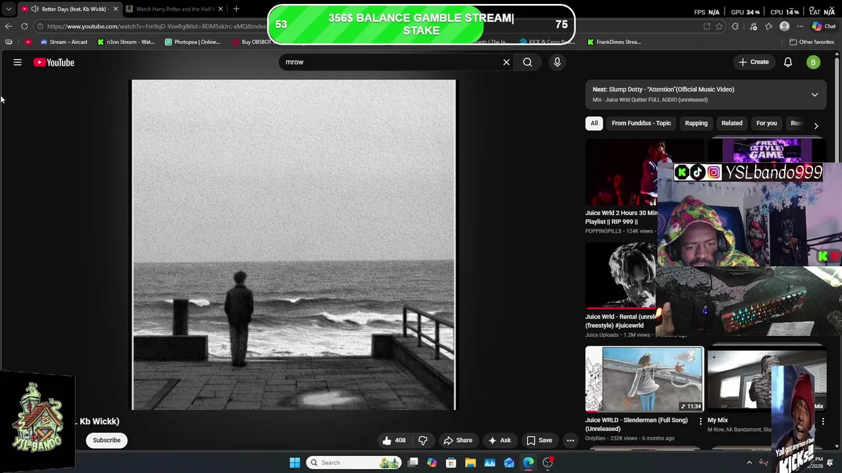Open the Chat copilot button in the browser
Screen dimensions: 842x473
824,26
